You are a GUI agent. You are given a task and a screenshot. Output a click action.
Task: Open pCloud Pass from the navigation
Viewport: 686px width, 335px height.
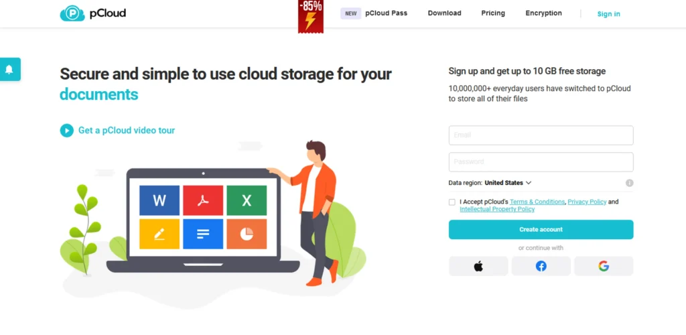coord(387,13)
